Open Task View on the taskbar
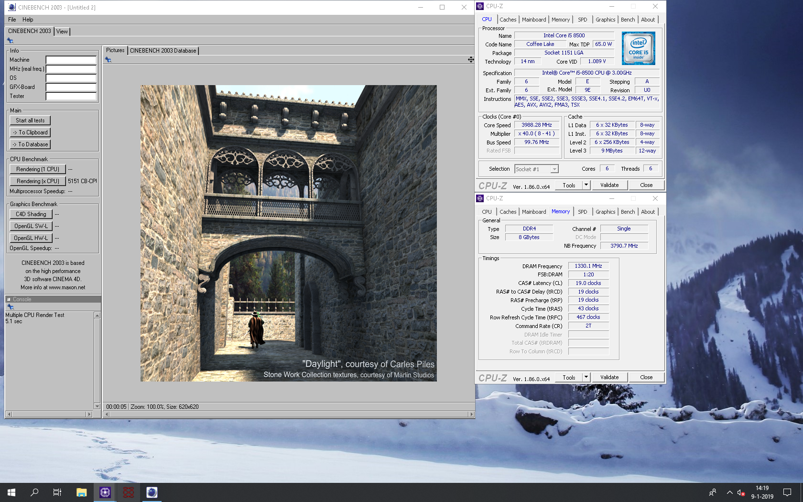803x502 pixels. coord(57,492)
